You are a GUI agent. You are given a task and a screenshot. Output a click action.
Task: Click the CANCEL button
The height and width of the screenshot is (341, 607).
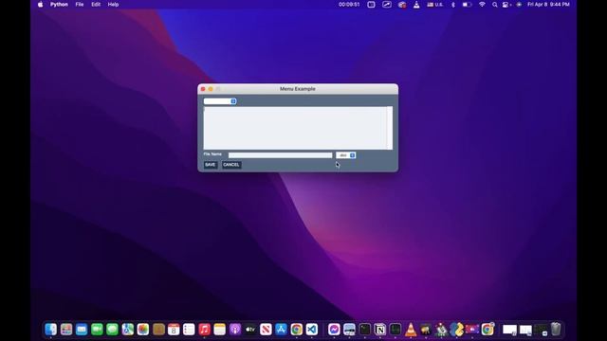pyautogui.click(x=231, y=165)
